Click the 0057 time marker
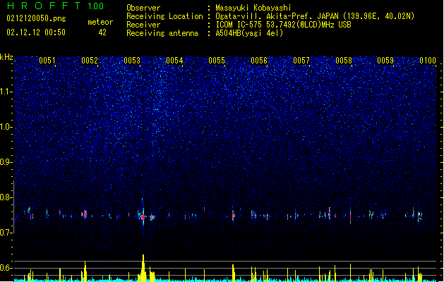Screen dimensions: 444x282 (301, 61)
